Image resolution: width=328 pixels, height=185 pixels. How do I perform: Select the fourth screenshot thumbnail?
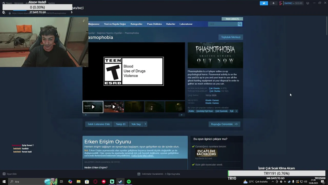pyautogui.click(x=155, y=107)
